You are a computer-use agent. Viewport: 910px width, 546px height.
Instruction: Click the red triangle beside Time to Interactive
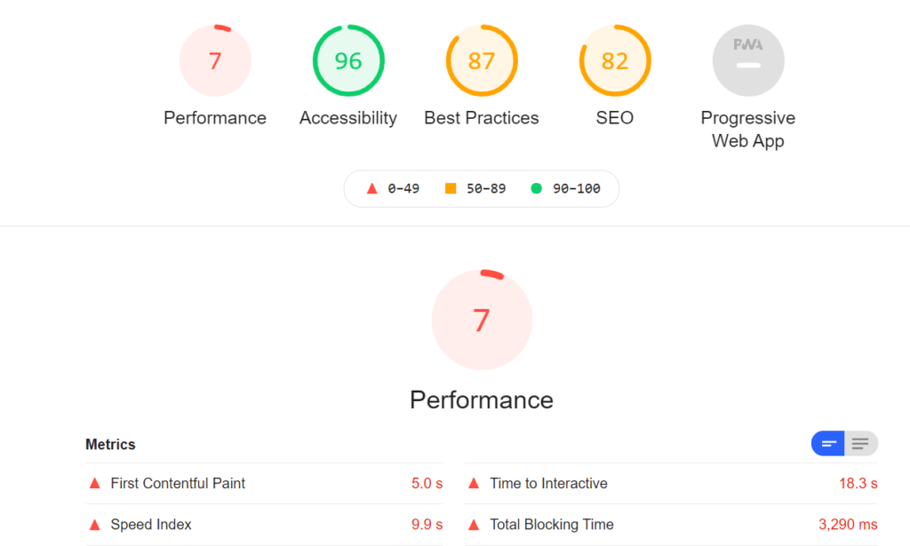(474, 483)
